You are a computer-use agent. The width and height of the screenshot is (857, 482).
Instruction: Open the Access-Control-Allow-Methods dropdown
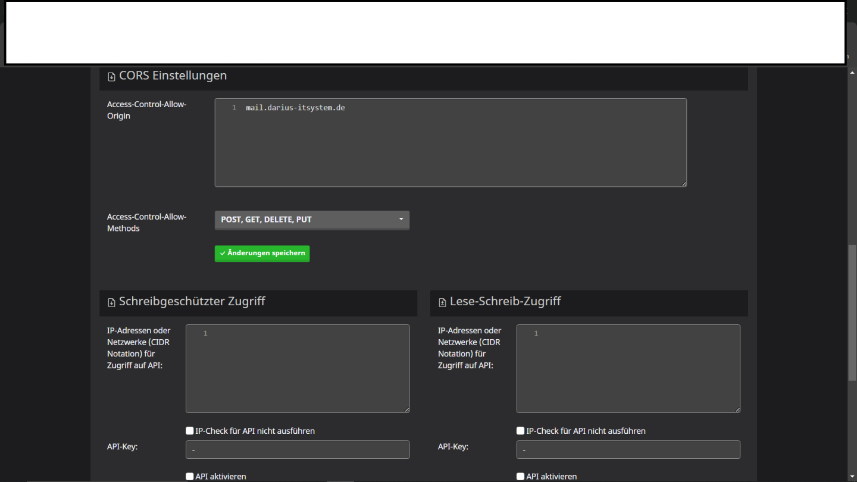[312, 220]
